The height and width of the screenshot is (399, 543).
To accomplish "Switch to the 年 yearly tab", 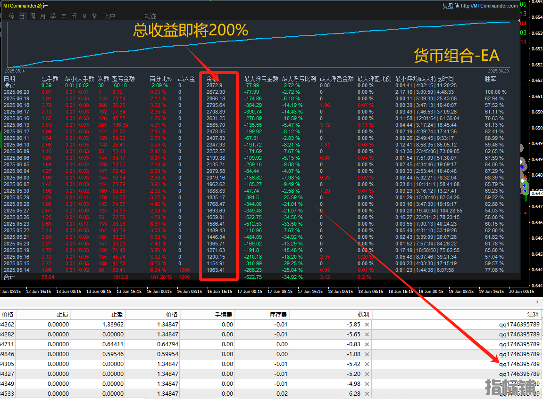I will (63, 16).
